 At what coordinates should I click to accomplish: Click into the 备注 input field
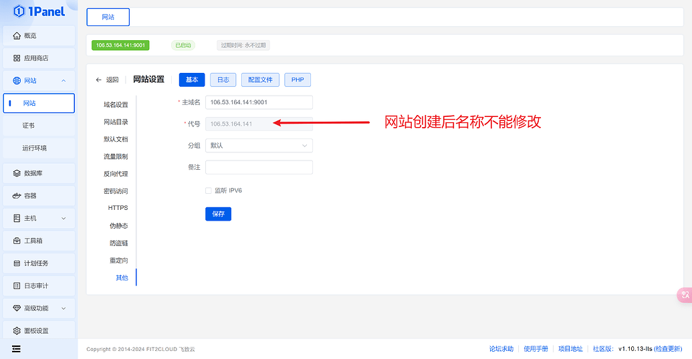[259, 167]
